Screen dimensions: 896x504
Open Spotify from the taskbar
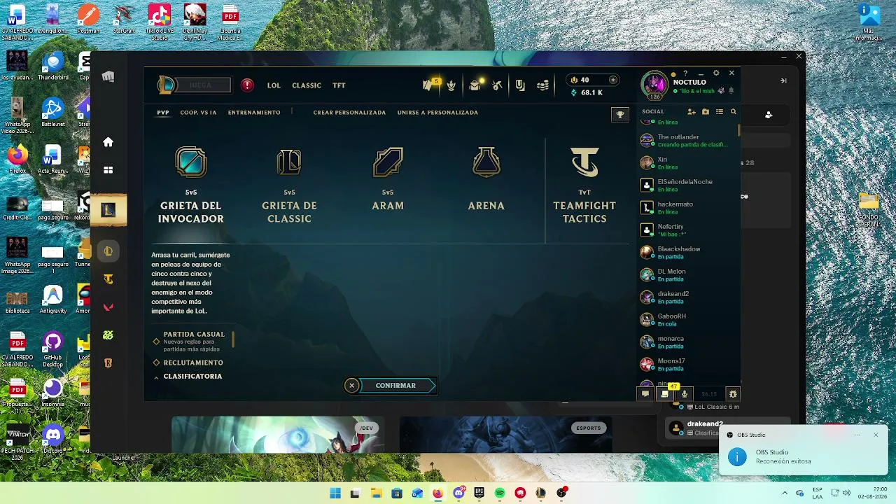point(500,493)
